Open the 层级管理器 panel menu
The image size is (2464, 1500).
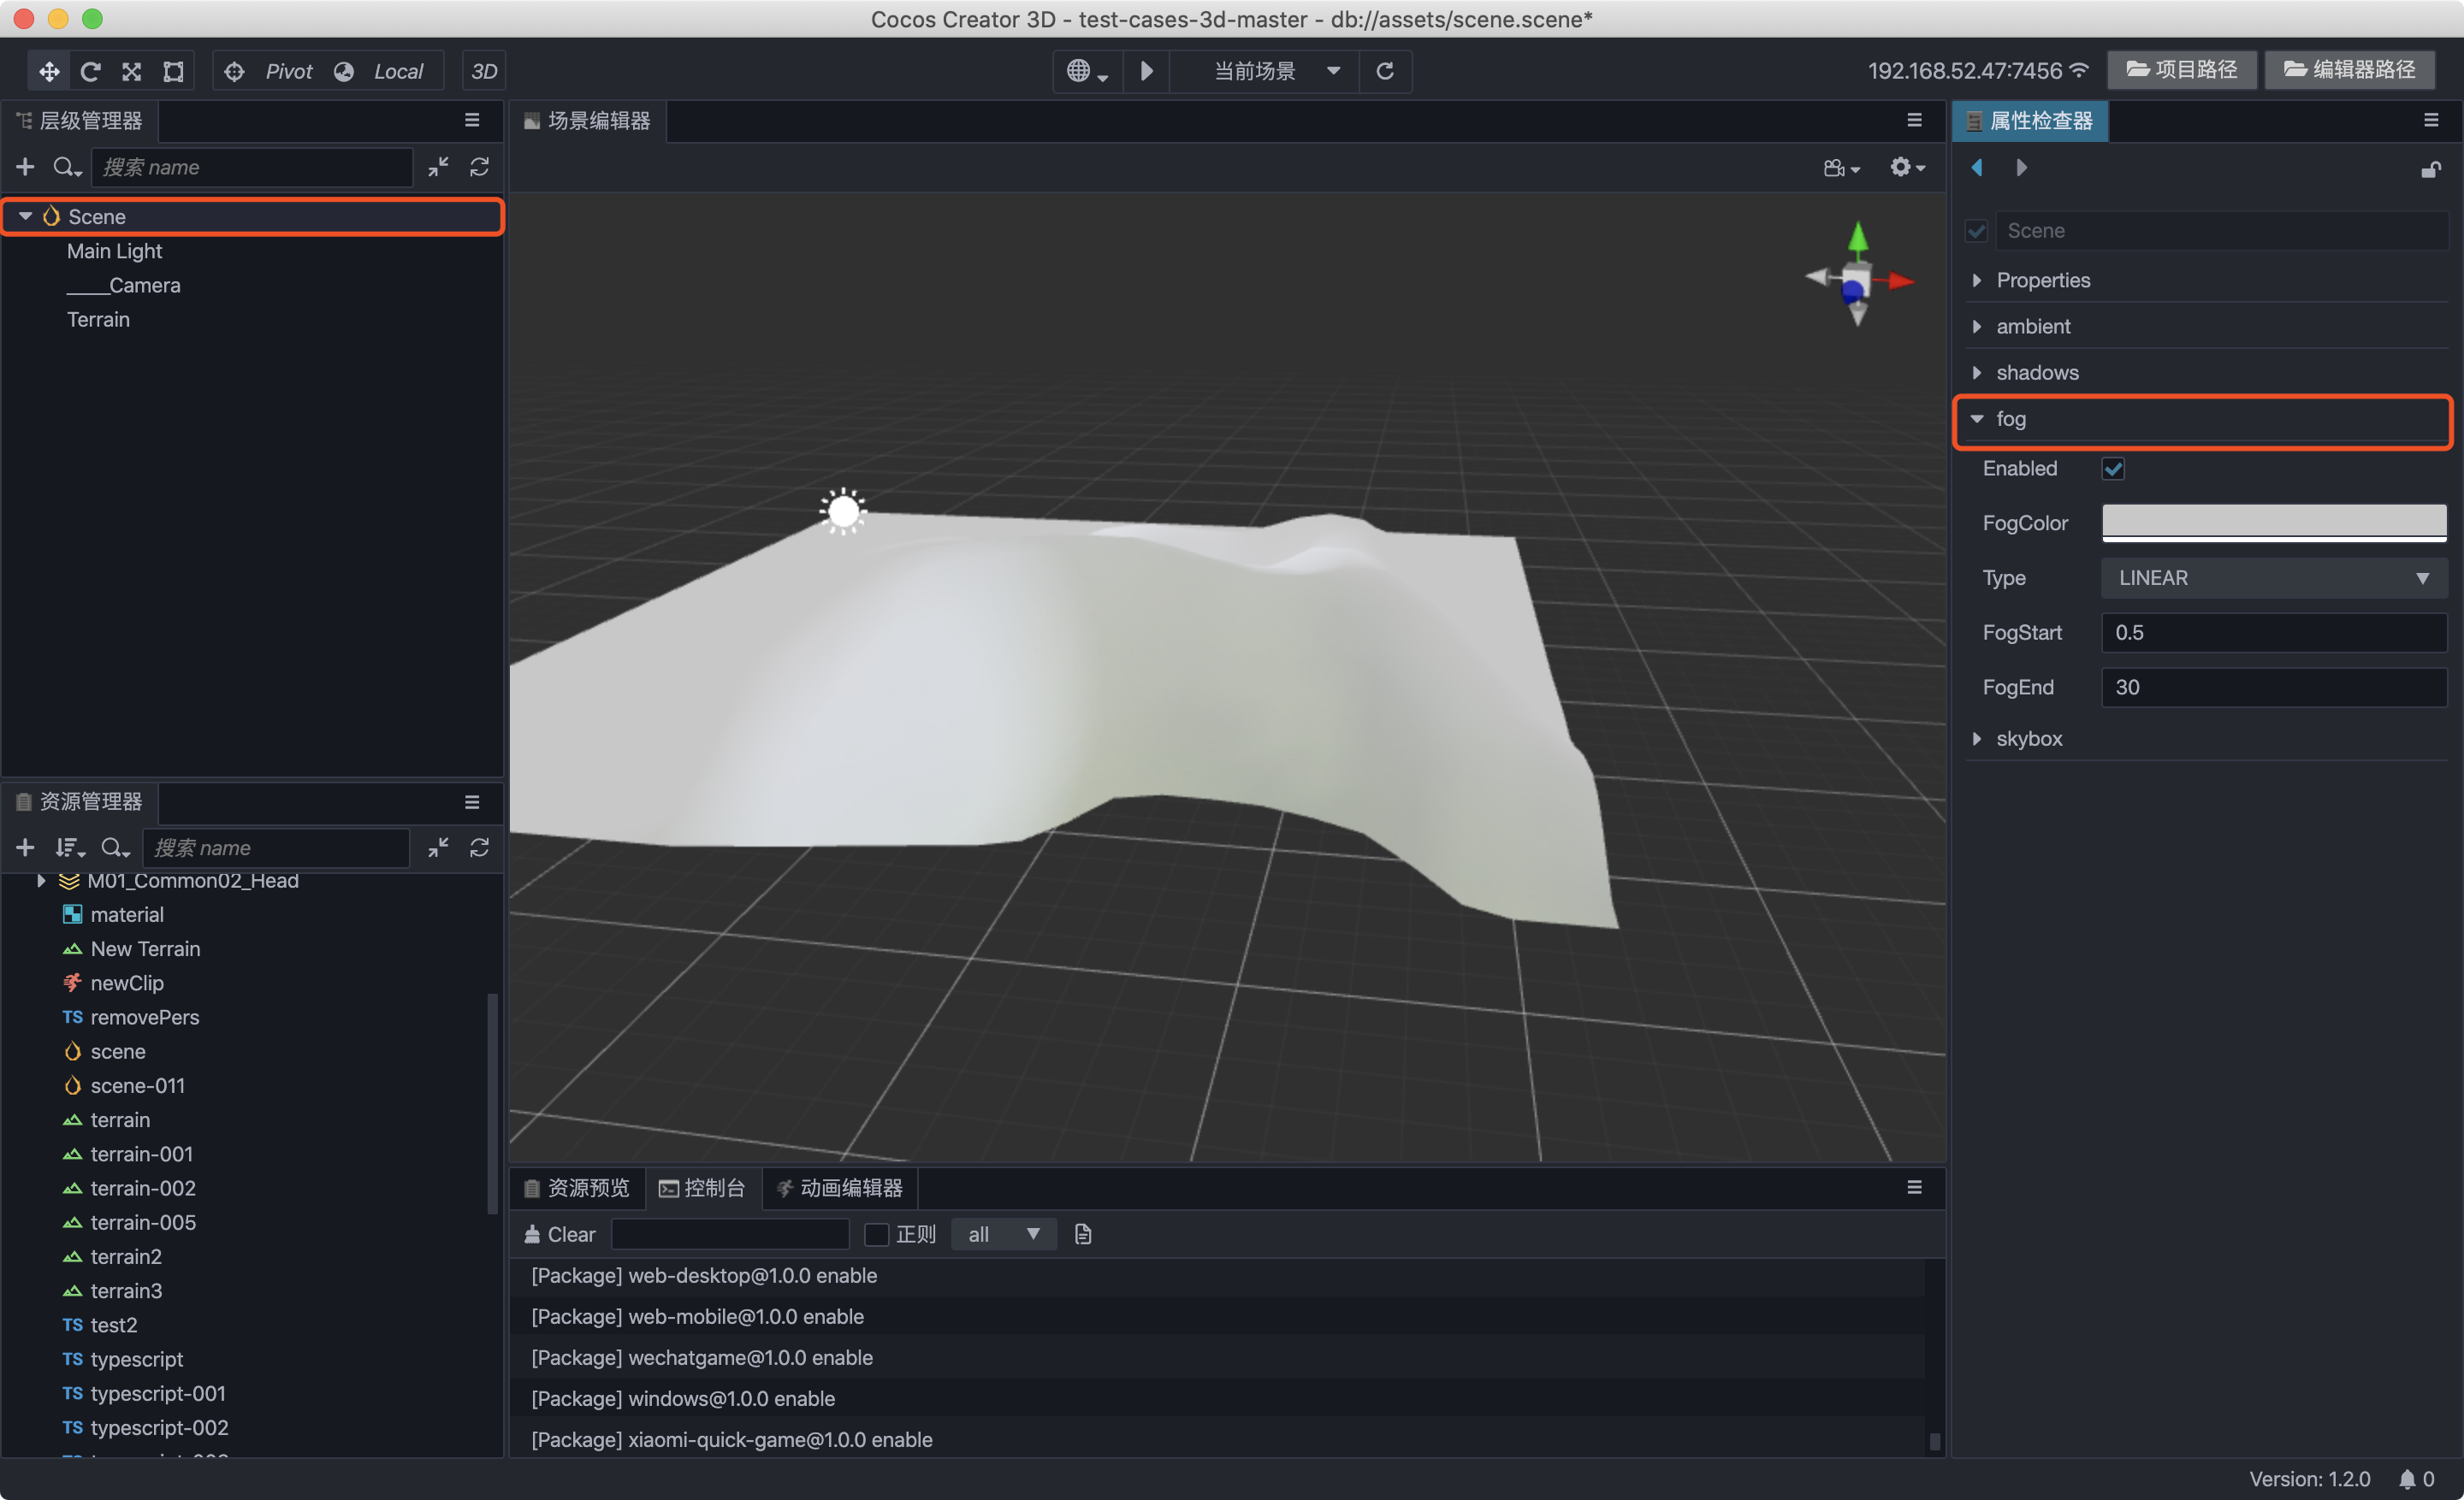[472, 120]
